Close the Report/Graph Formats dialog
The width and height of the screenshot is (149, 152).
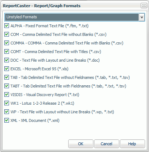pyautogui.click(x=144, y=6)
